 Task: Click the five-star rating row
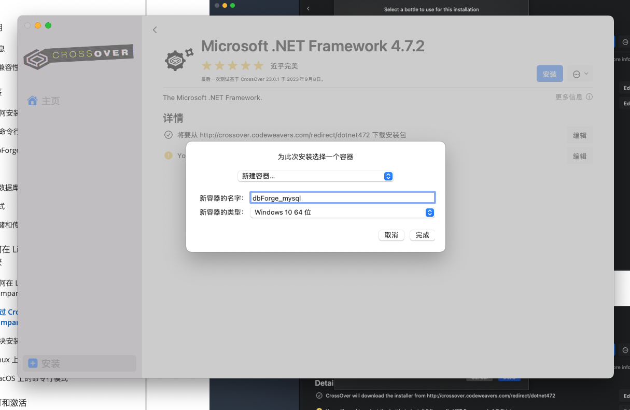233,66
